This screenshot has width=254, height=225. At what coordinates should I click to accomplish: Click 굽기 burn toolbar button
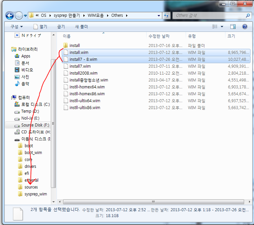pyautogui.click(x=61, y=27)
